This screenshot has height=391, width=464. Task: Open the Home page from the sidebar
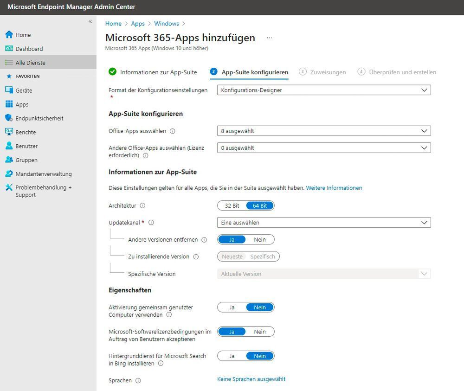pyautogui.click(x=24, y=34)
